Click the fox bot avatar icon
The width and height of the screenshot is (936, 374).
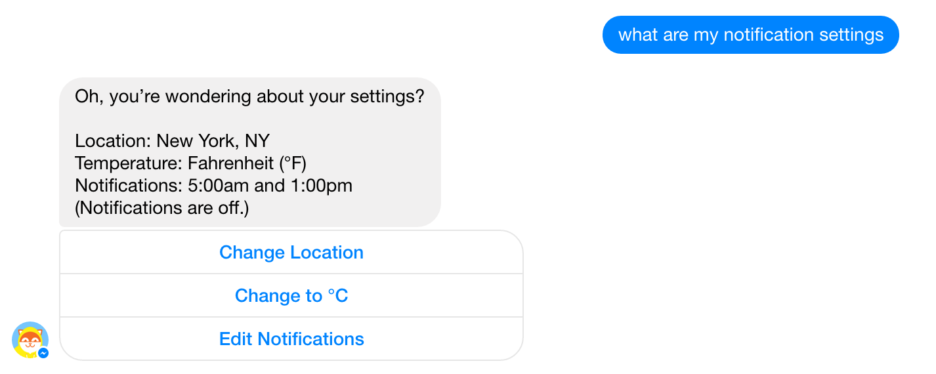click(x=30, y=339)
